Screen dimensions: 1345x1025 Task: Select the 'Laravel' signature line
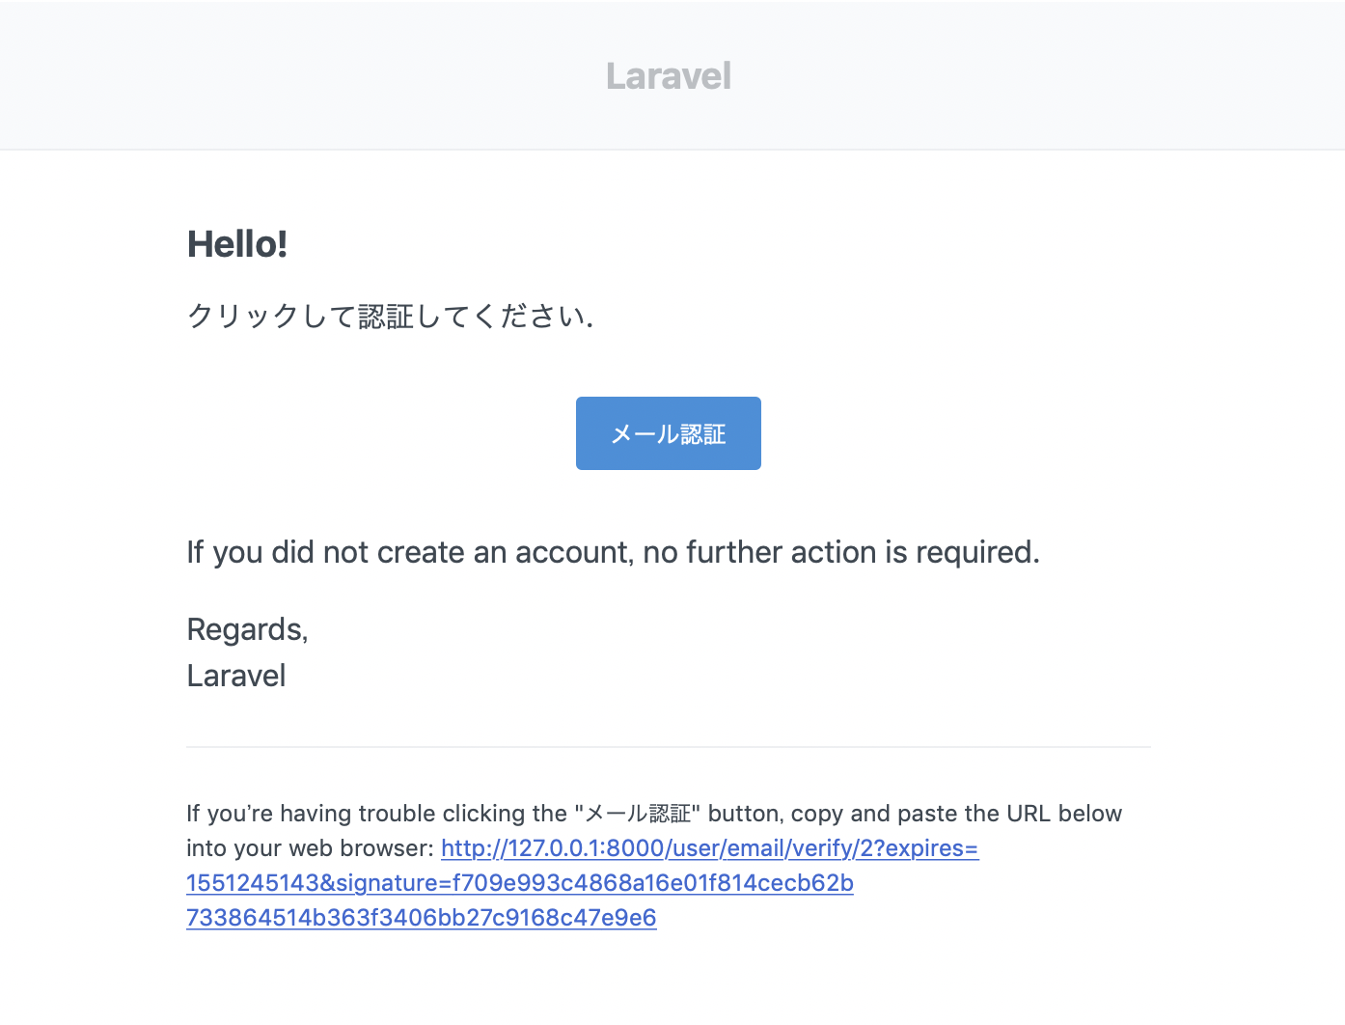(235, 676)
